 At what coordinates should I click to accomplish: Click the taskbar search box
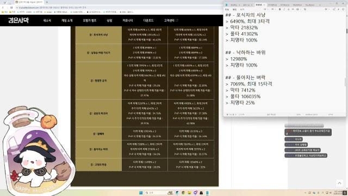[x=156, y=193]
